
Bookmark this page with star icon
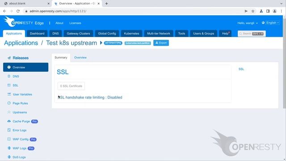click(253, 11)
